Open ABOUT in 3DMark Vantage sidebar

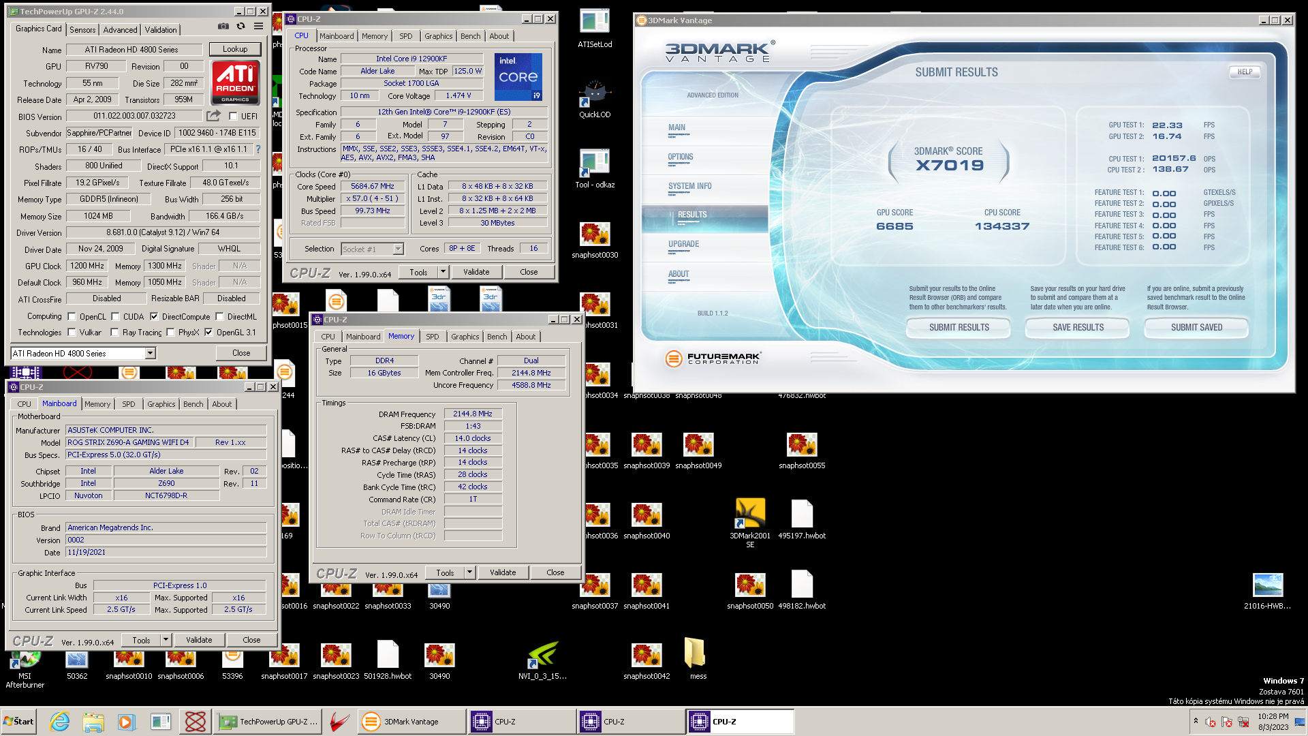tap(679, 274)
